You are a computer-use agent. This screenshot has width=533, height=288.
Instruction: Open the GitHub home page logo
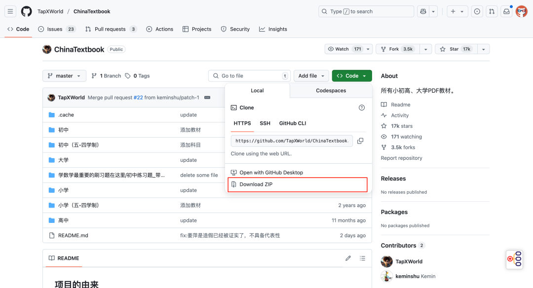(26, 11)
